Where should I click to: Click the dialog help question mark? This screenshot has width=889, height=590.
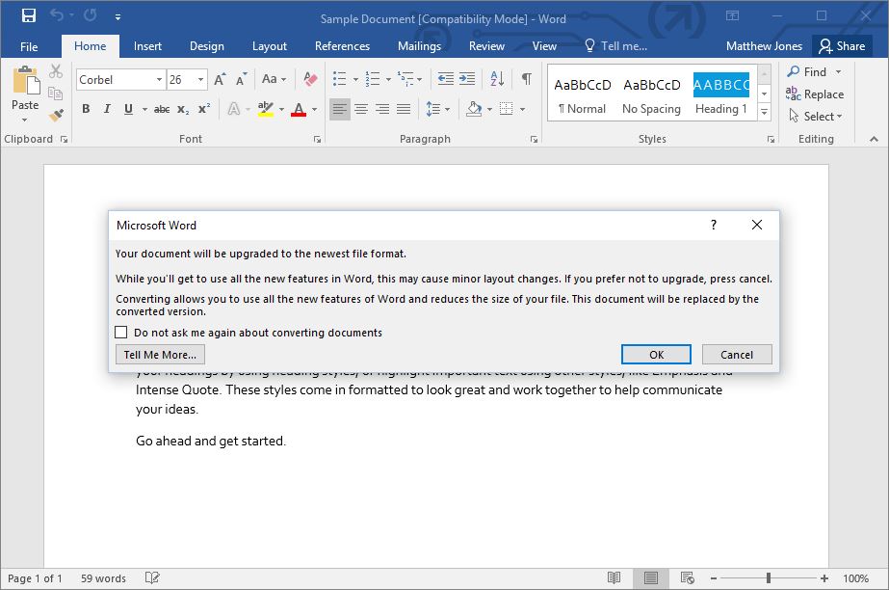coord(714,226)
